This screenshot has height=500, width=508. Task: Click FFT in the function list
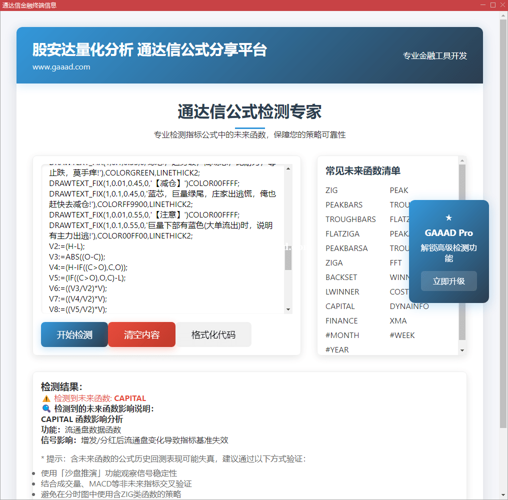395,263
